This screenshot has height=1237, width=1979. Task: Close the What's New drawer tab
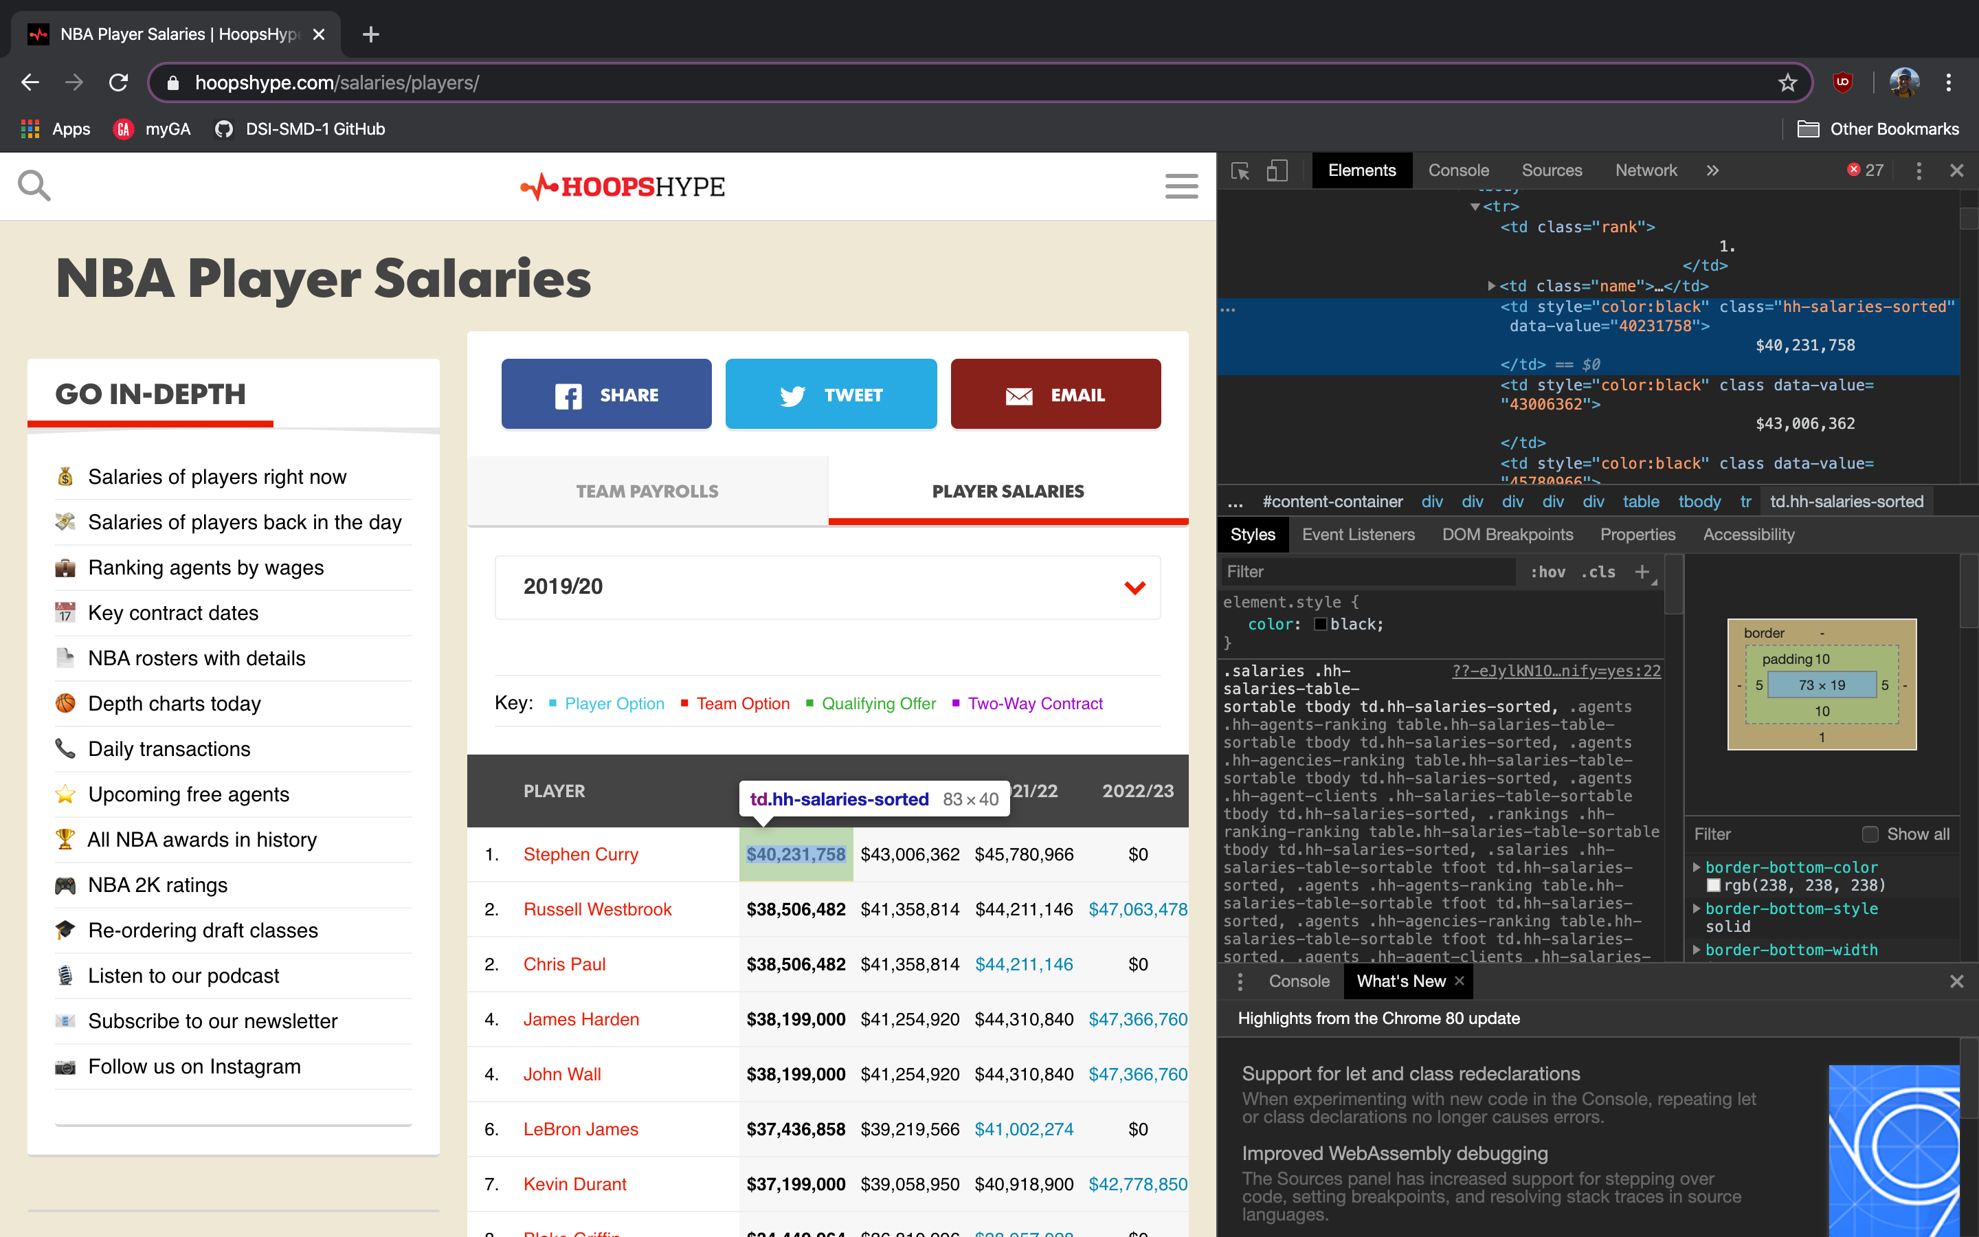1460,981
